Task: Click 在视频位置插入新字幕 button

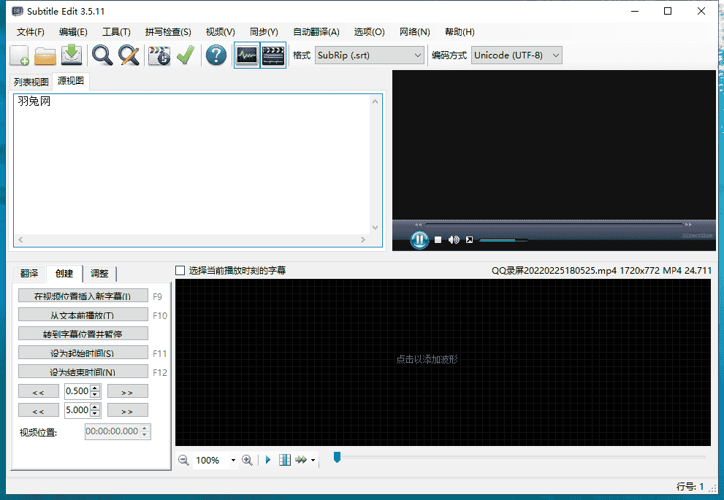Action: tap(83, 296)
